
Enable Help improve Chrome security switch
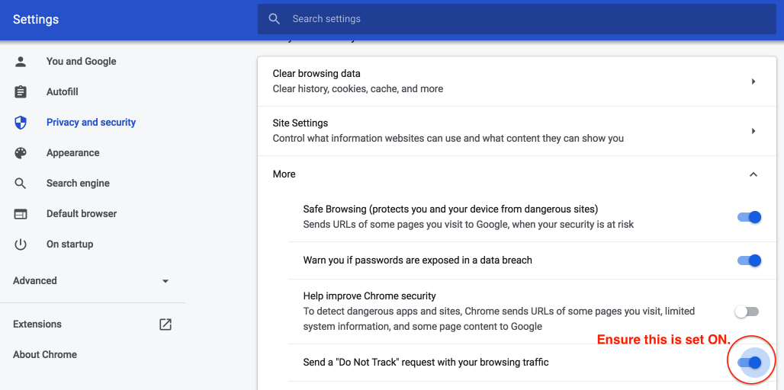[747, 312]
